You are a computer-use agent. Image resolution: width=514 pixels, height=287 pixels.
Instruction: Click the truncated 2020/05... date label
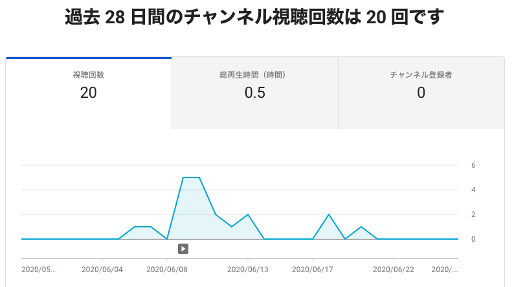[39, 269]
